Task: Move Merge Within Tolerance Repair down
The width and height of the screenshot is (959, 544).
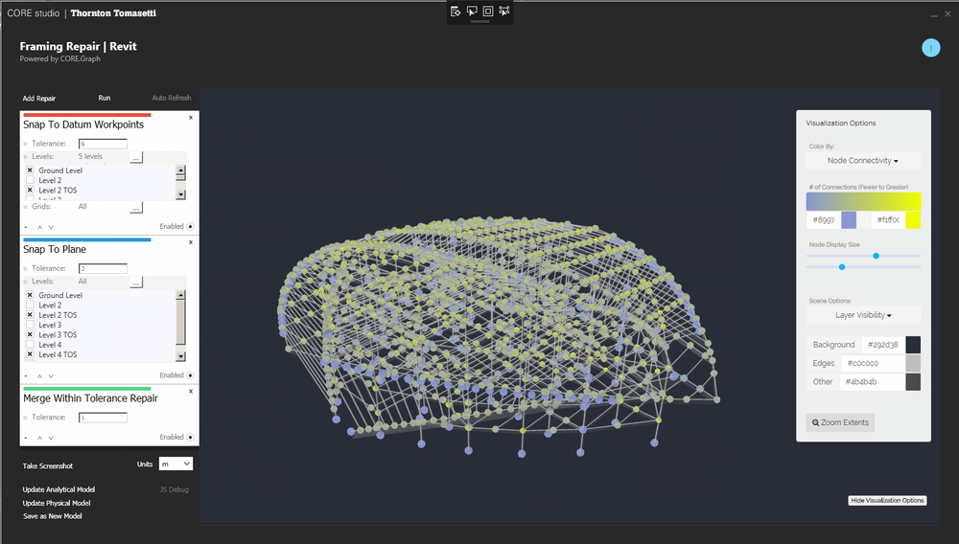Action: tap(51, 438)
